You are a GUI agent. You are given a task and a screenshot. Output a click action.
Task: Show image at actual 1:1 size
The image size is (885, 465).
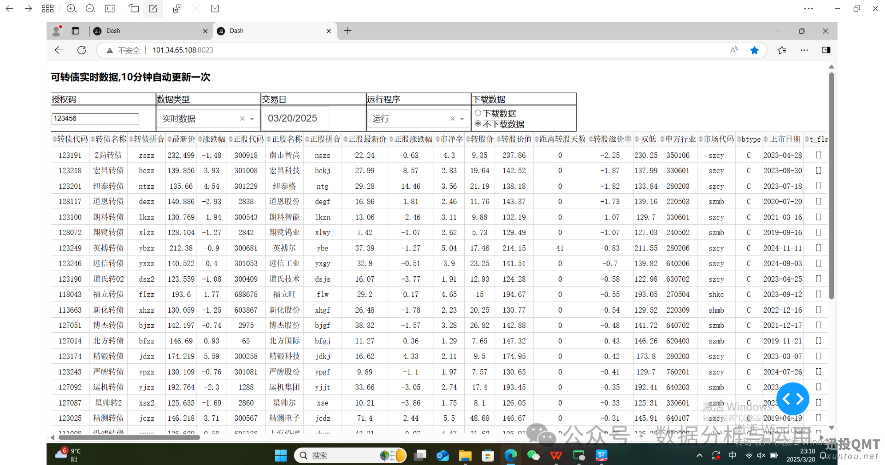(x=110, y=8)
